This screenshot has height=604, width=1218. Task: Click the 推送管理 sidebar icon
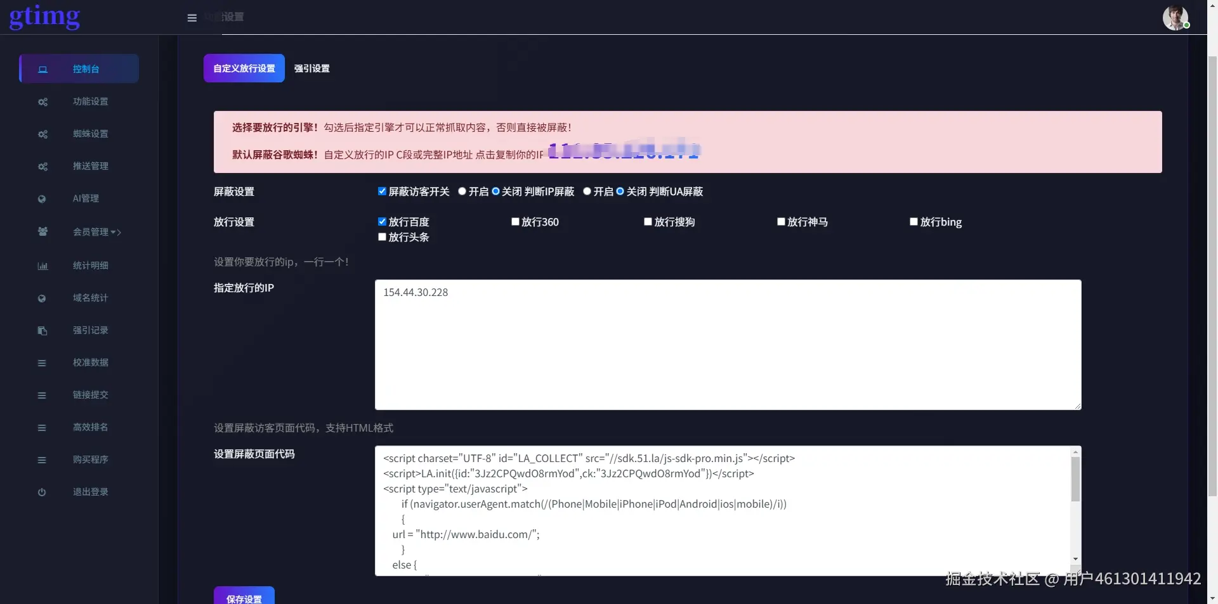pos(43,167)
